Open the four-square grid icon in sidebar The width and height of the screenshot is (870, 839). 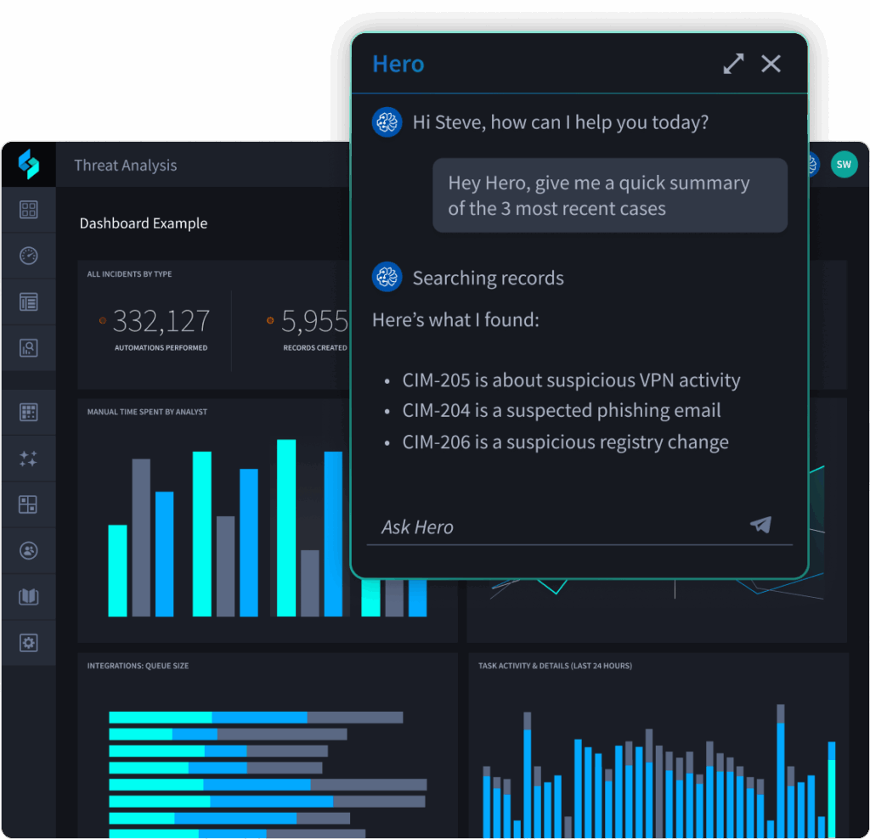point(28,210)
